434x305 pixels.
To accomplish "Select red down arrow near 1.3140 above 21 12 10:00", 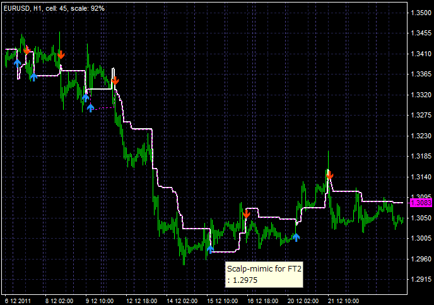I will [x=330, y=176].
